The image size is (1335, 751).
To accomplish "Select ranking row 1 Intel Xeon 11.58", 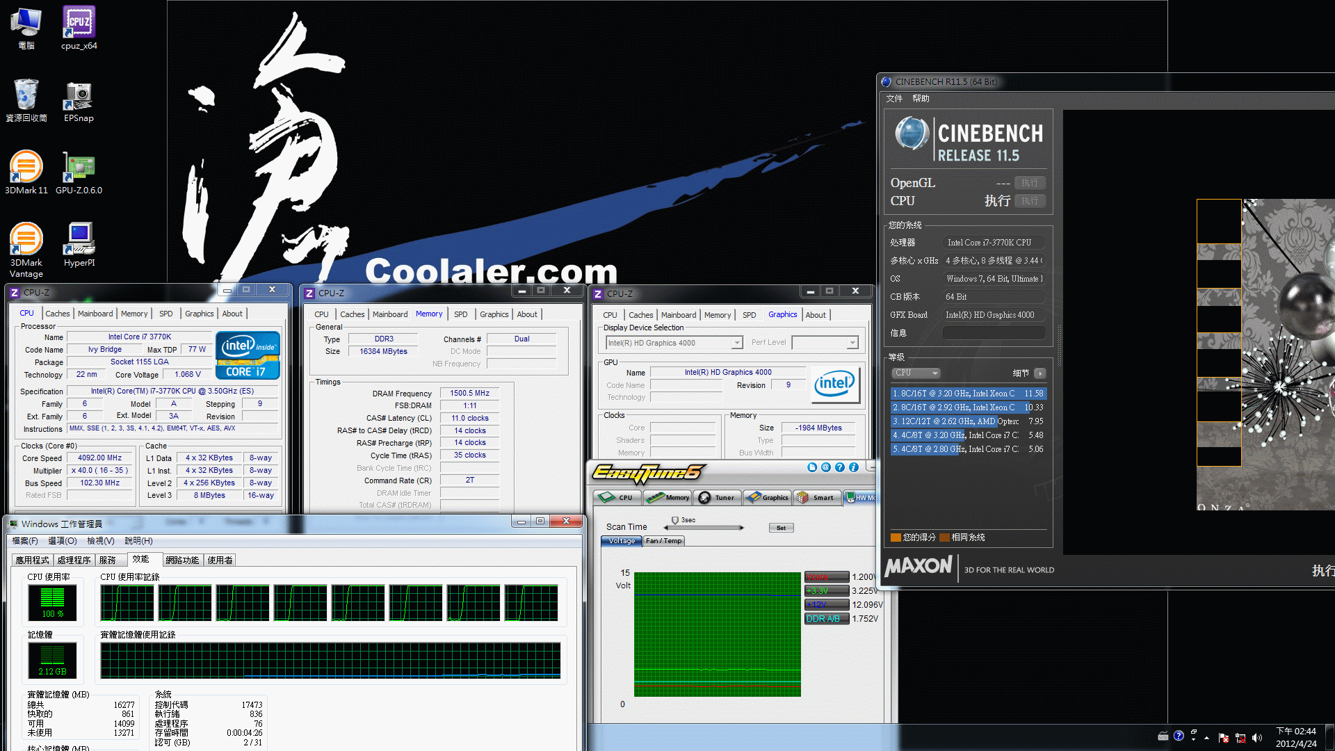I will [969, 394].
